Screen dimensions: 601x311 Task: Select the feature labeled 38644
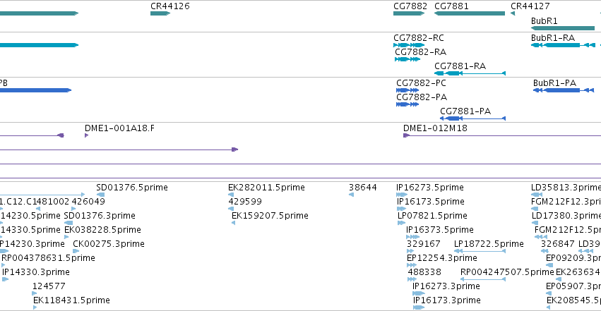tap(352, 195)
